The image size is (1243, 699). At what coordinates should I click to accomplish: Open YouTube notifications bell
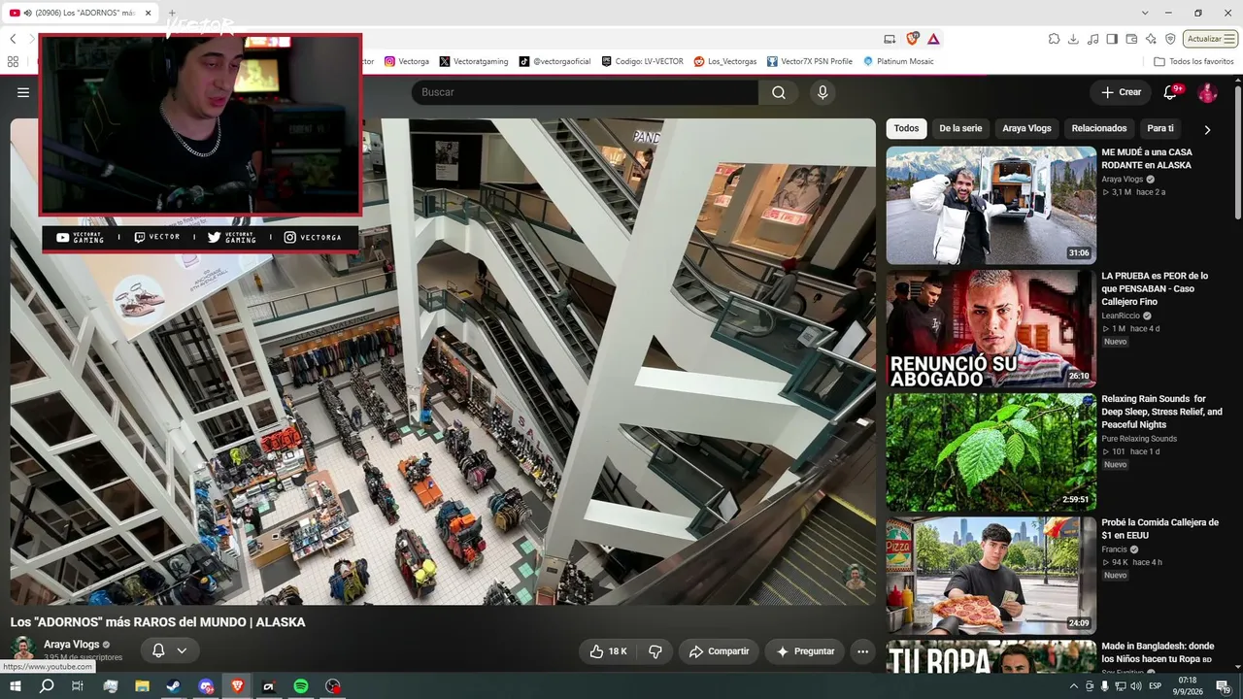[x=1170, y=92]
